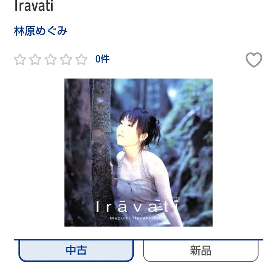Image resolution: width=277 pixels, height=277 pixels.
Task: Add item to favorites with heart icon
Action: click(254, 60)
